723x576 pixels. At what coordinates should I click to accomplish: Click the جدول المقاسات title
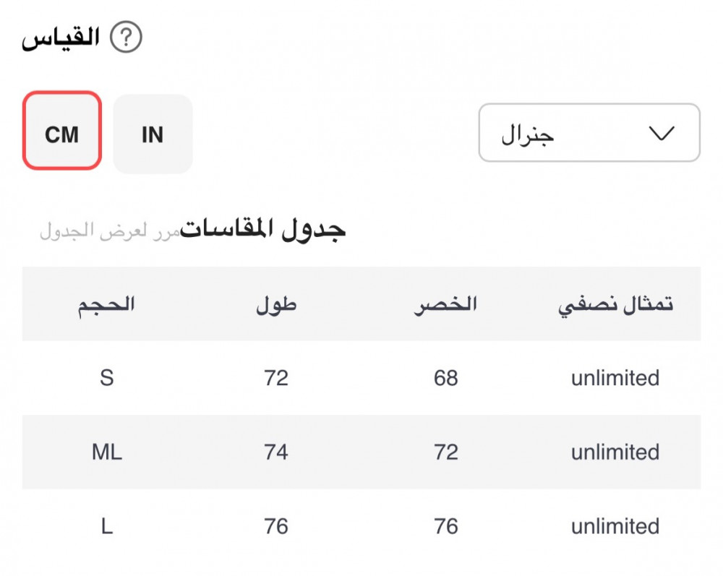click(263, 229)
